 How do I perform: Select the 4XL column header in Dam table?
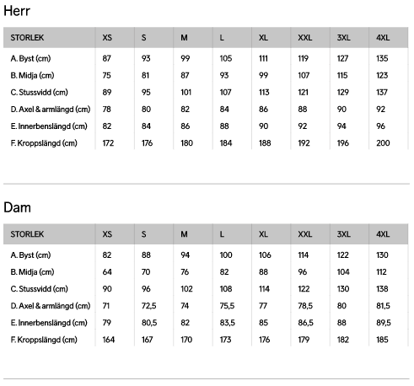tap(383, 234)
